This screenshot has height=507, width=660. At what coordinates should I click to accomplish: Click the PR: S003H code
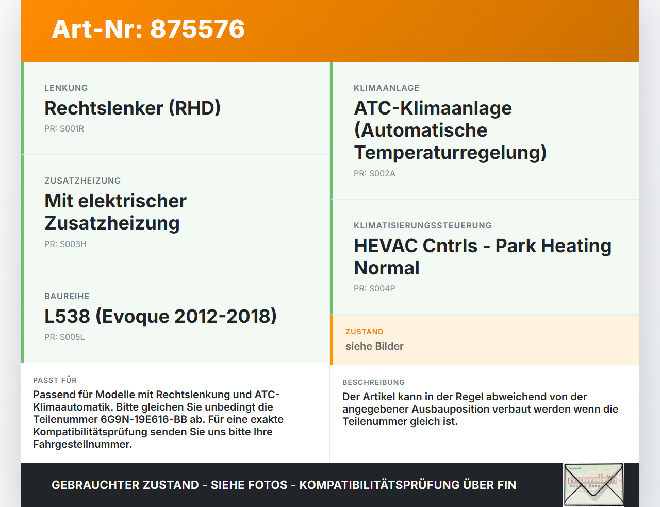(65, 244)
